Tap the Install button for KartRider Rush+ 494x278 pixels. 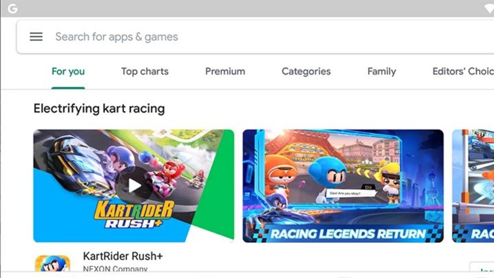[x=482, y=267]
